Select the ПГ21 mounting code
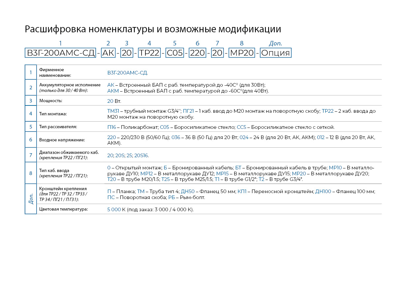This screenshot has height=292, width=409. click(x=188, y=111)
